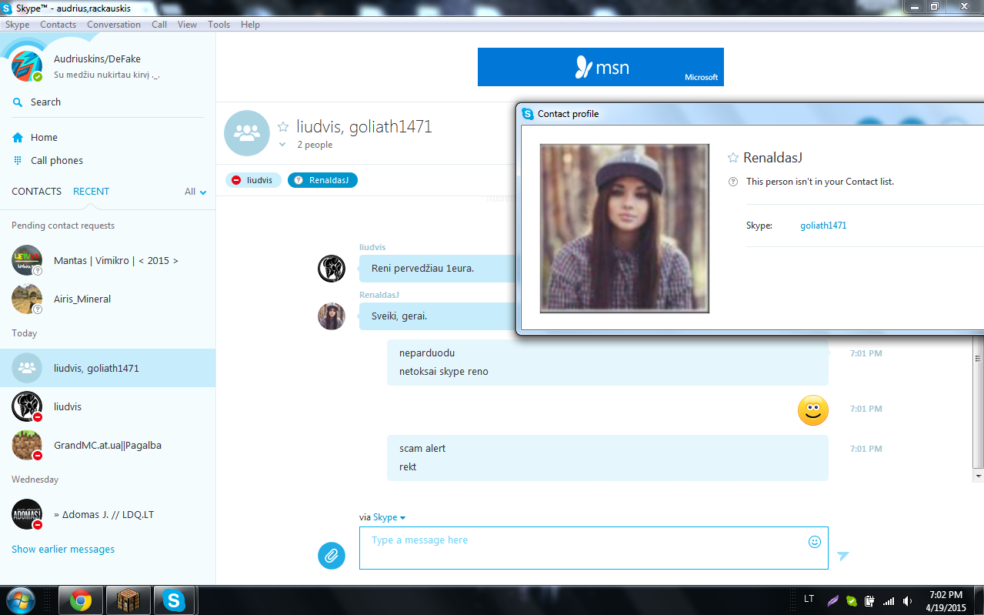Expand the All contacts filter dropdown
984x615 pixels.
195,192
